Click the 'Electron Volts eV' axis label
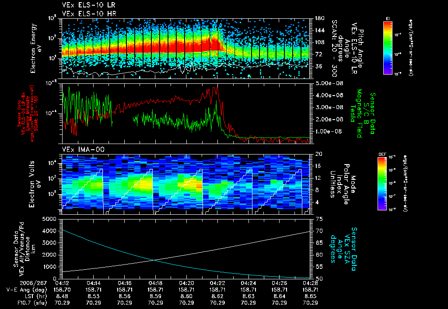448x309 pixels. coord(34,184)
